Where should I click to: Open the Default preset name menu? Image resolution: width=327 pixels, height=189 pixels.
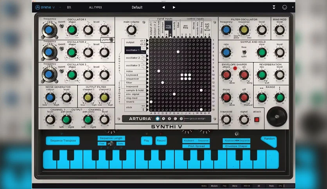(x=137, y=7)
